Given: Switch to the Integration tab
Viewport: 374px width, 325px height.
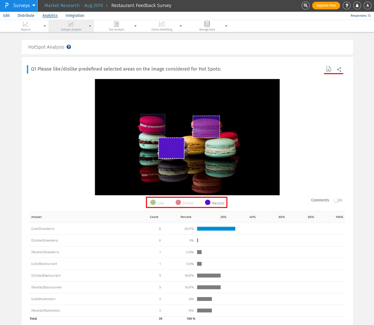Looking at the screenshot, I should click(75, 15).
